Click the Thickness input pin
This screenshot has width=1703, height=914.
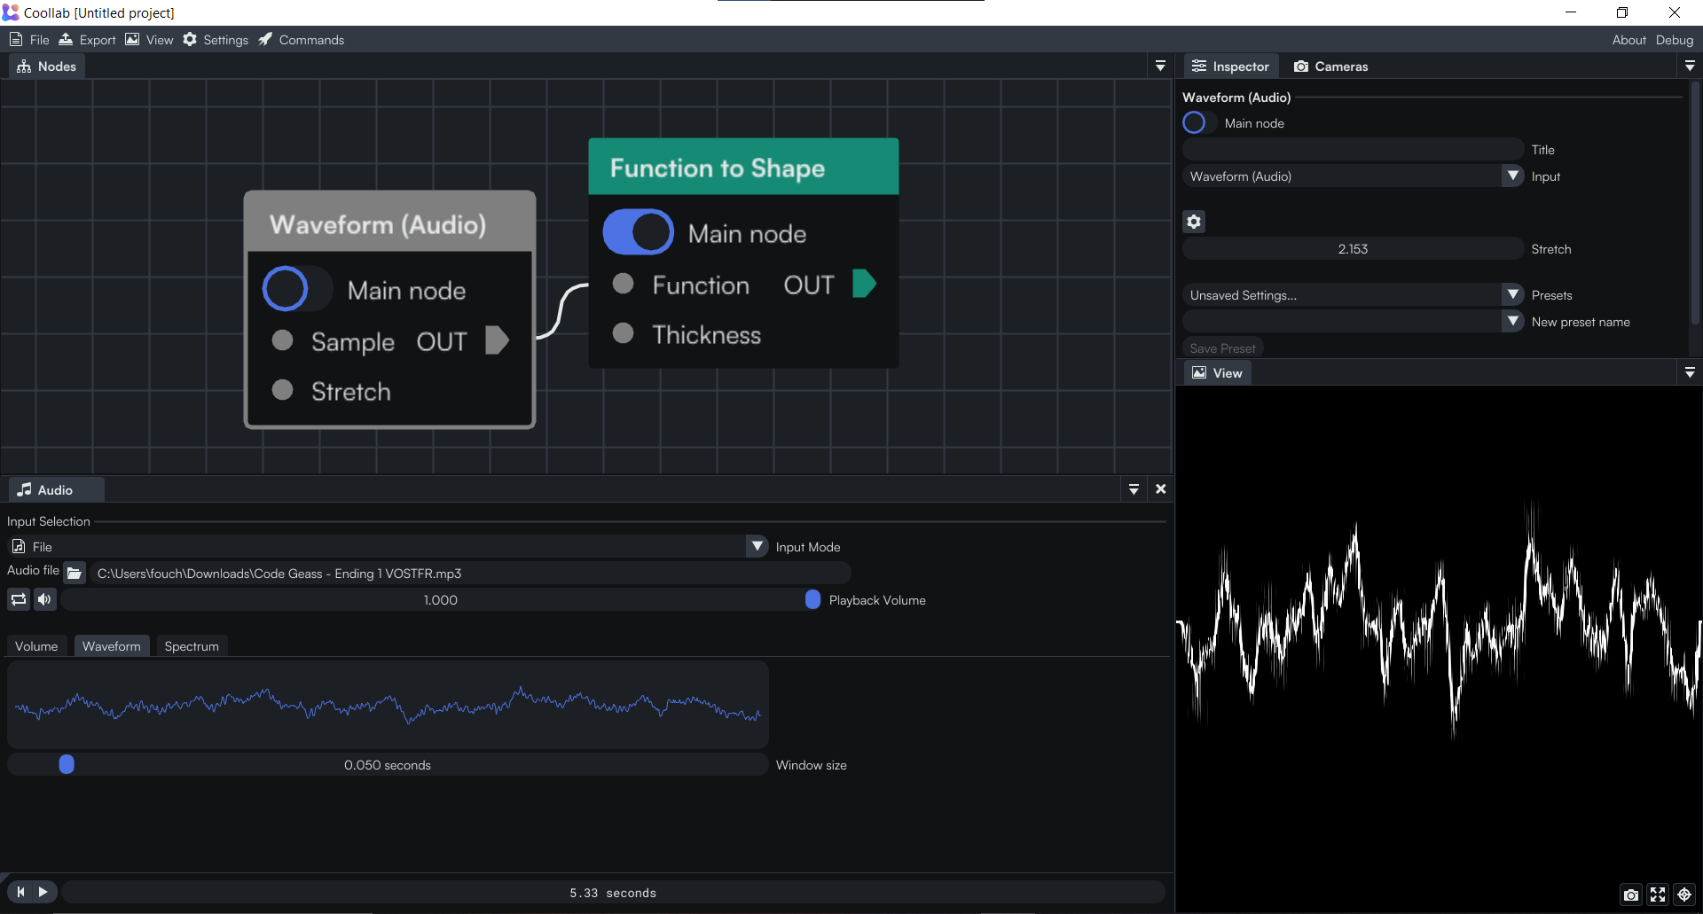point(624,333)
